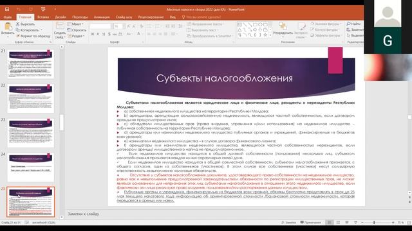Toggle strikethrough abc formatting
This screenshot has width=412, height=231.
pos(115,34)
